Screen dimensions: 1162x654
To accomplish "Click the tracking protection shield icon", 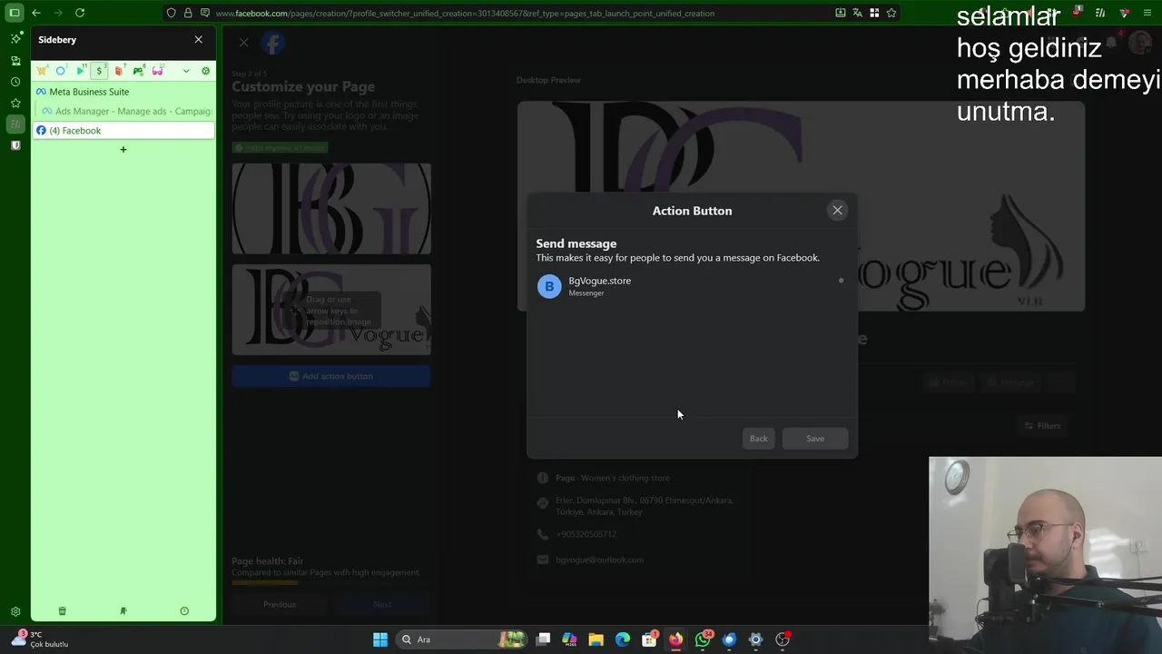I will pos(172,13).
